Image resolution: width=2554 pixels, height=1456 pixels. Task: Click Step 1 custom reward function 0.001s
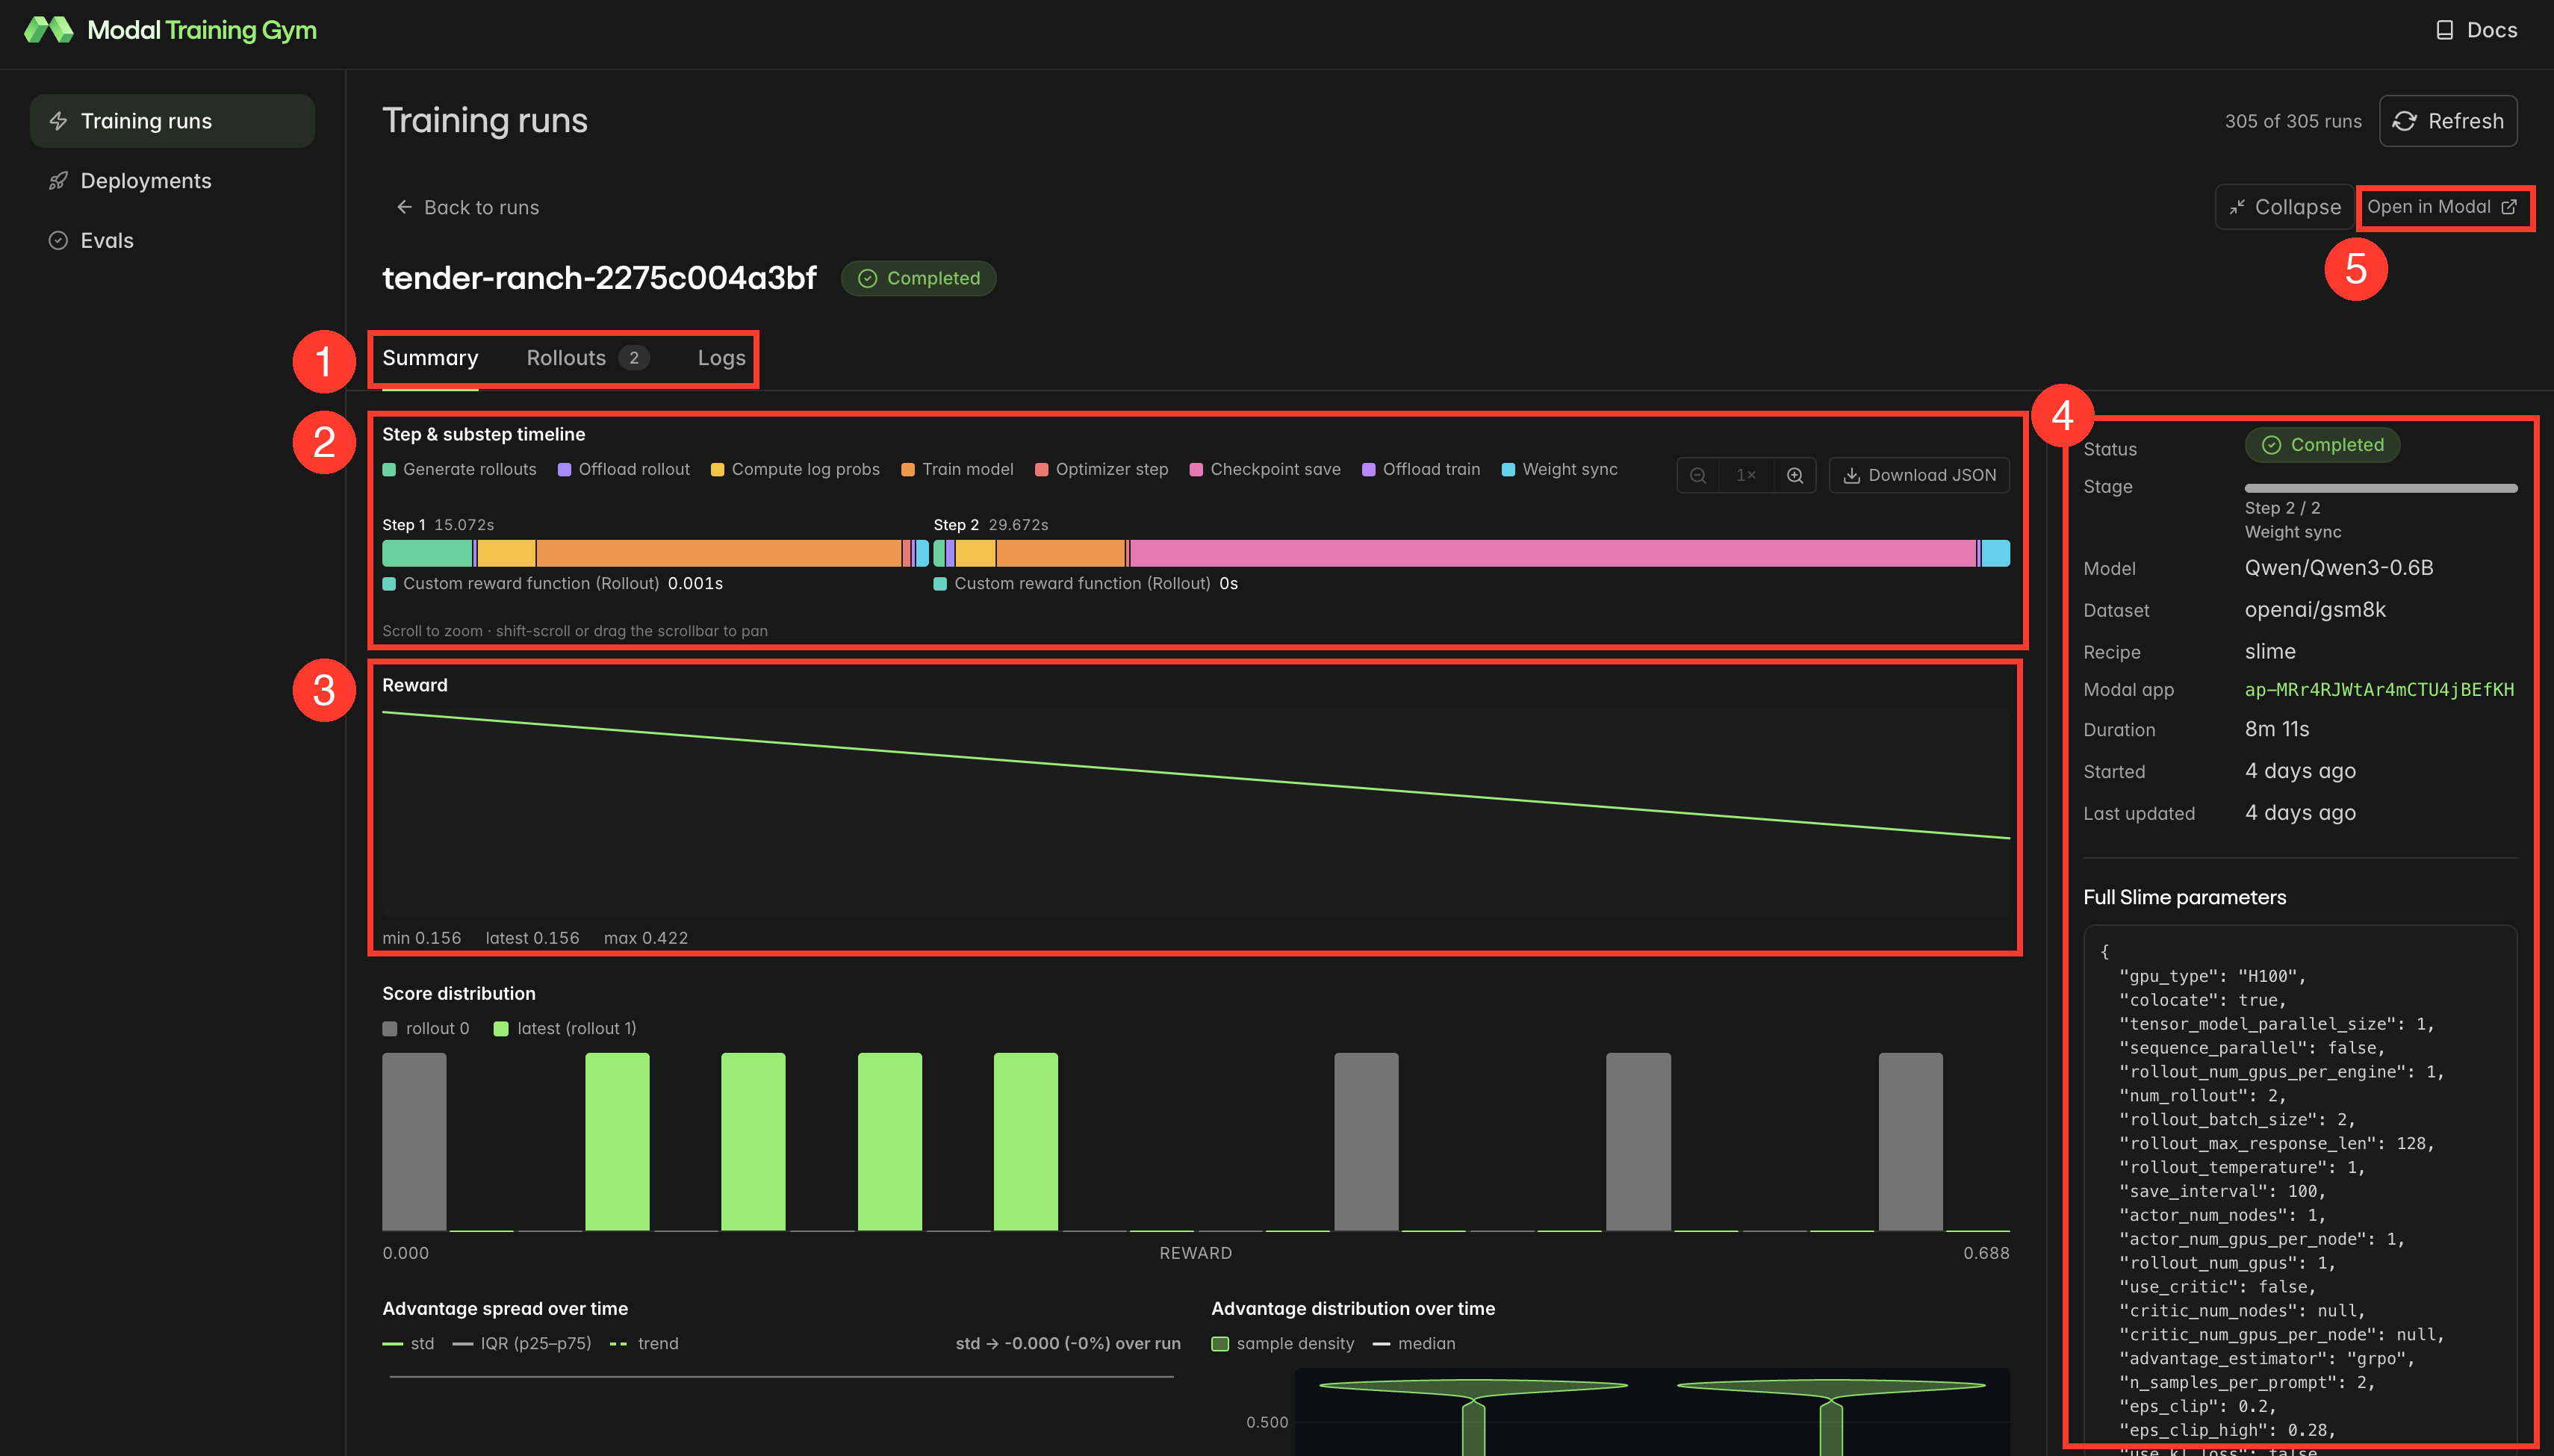point(552,584)
